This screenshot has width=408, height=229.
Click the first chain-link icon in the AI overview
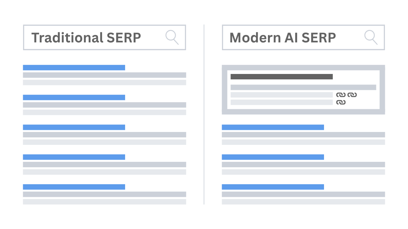click(x=341, y=95)
